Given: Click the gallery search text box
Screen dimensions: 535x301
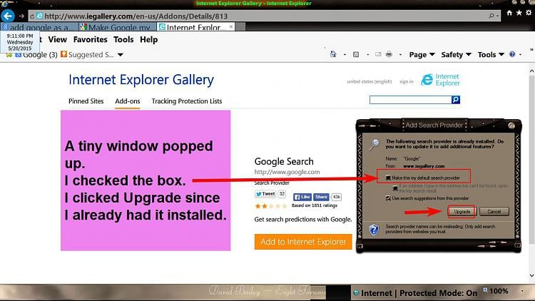Looking at the screenshot, I should click(x=410, y=100).
